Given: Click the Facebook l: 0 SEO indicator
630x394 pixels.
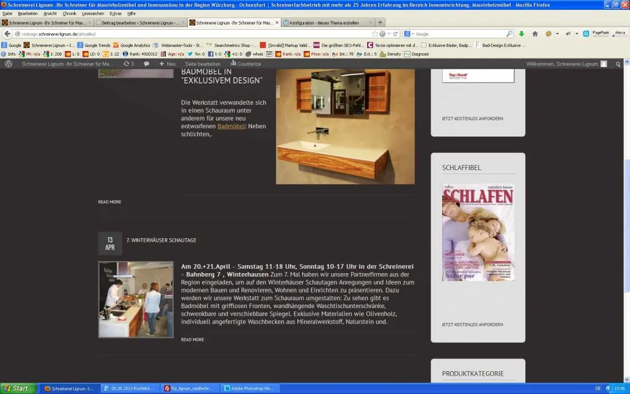Looking at the screenshot, I should pyautogui.click(x=215, y=54).
